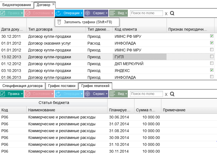Screen dimensions: 217x154
Task: Expand lower Правка dropdown arrow
Action: point(22,94)
